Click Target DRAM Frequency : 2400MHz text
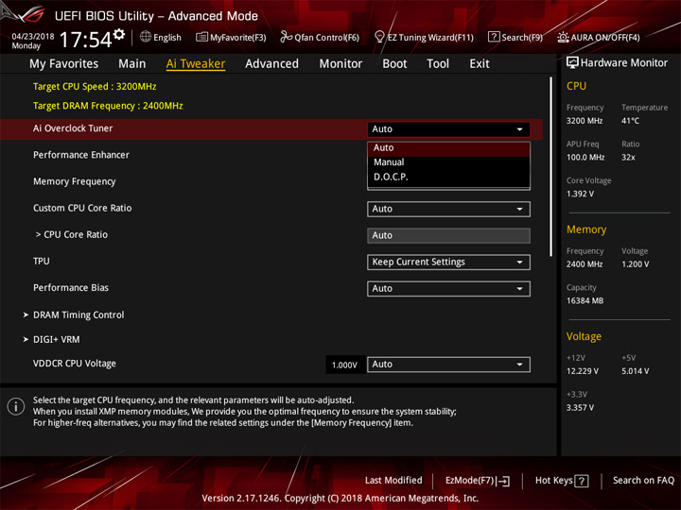Screen dimensions: 681x510 click(x=108, y=106)
